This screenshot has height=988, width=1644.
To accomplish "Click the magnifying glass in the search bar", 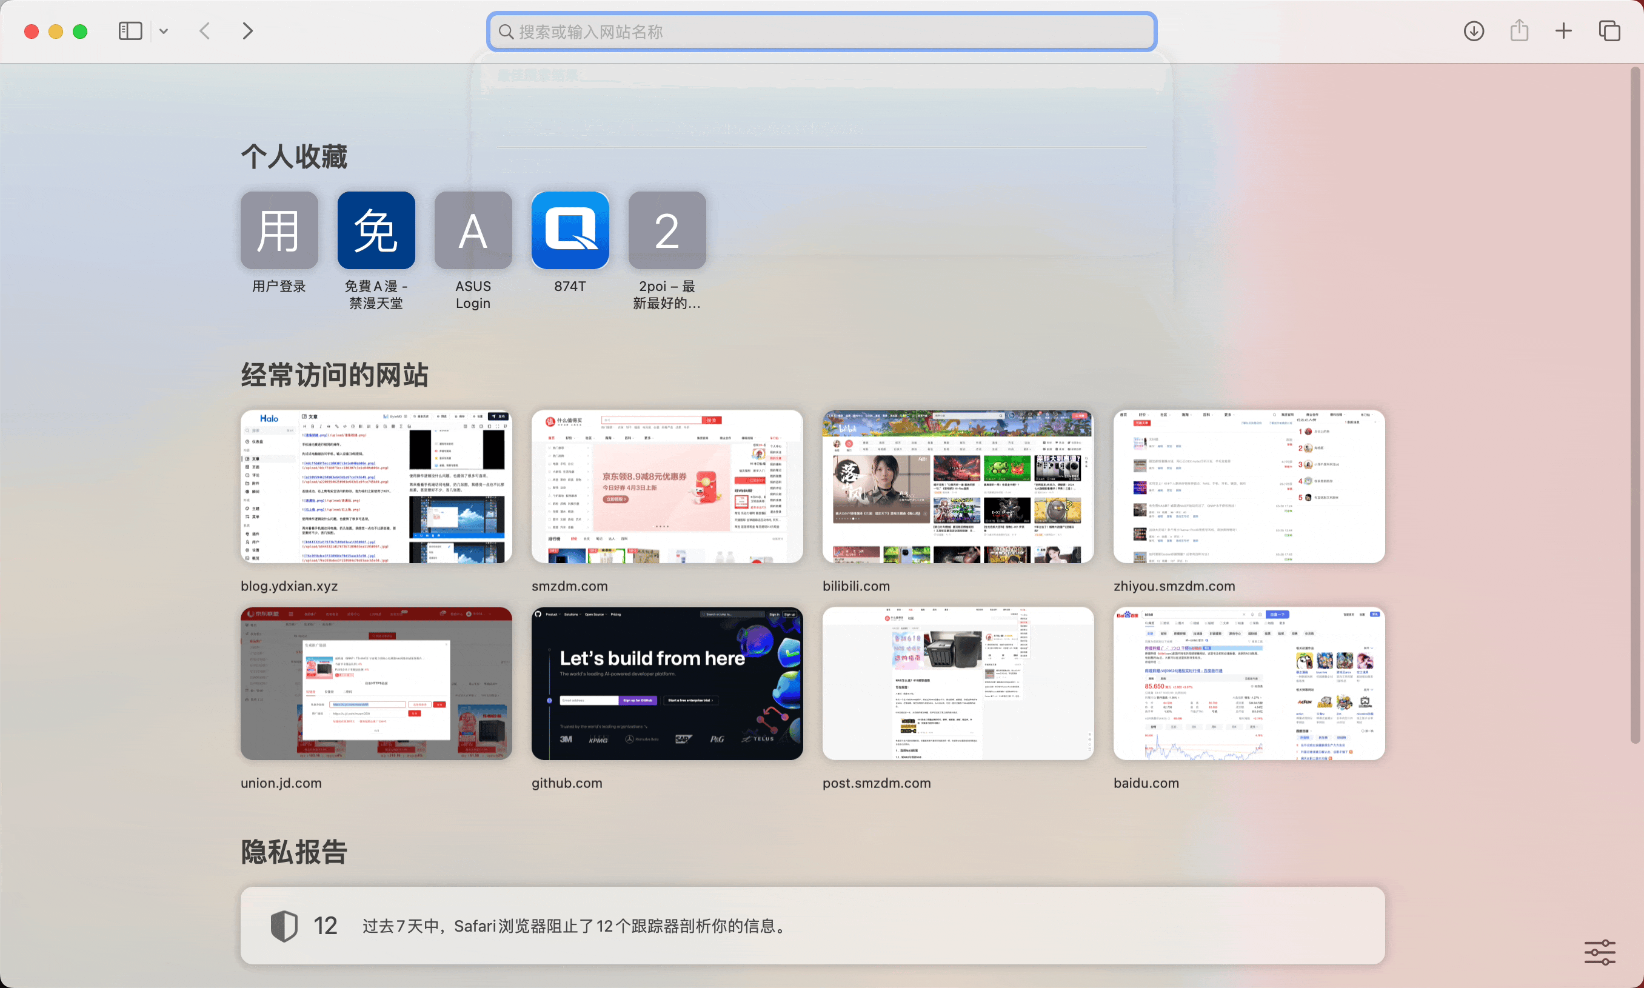I will (x=506, y=32).
